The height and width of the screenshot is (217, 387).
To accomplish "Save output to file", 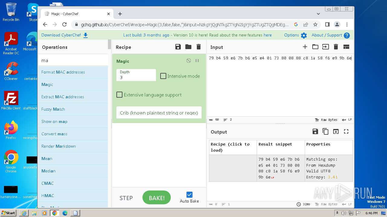I will (315, 131).
